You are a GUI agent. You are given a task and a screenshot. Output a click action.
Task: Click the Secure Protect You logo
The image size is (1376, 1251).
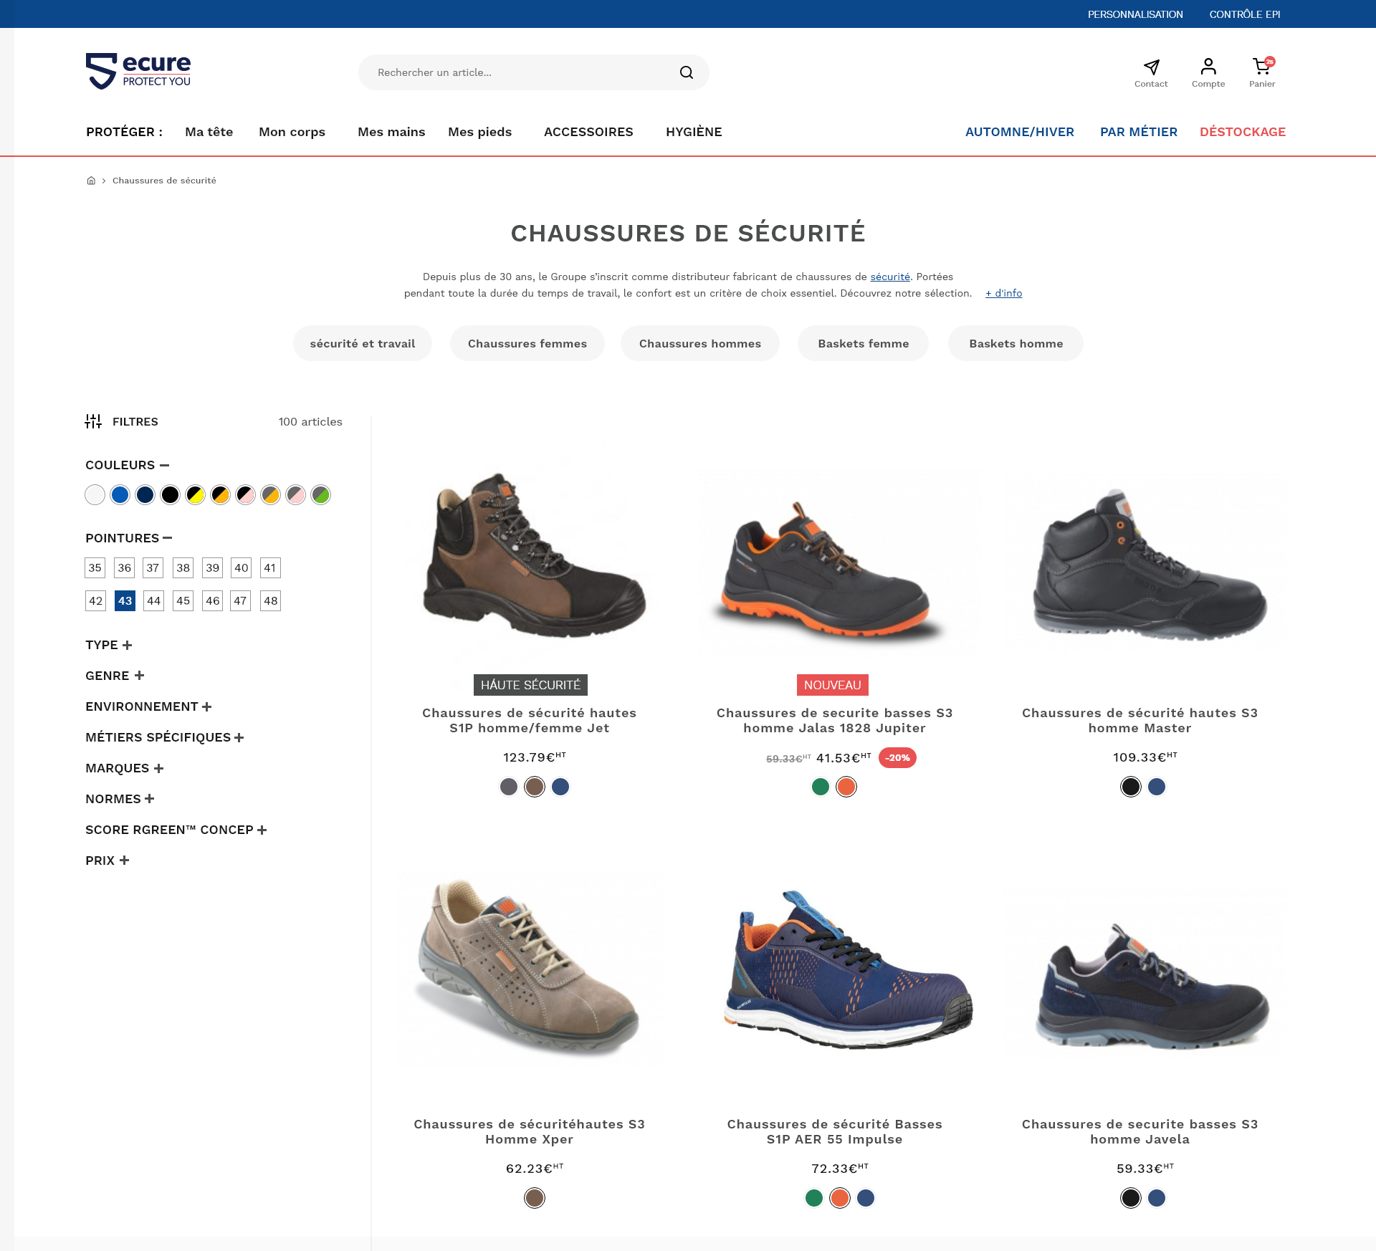point(138,71)
